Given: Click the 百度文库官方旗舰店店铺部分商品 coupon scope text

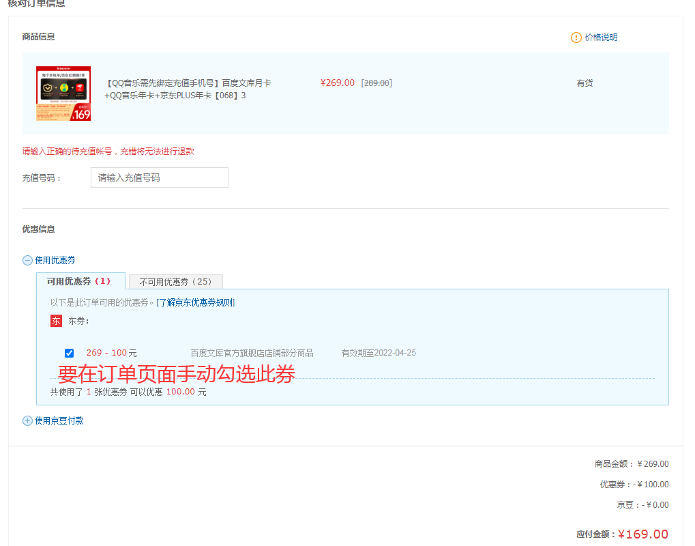Looking at the screenshot, I should tap(252, 353).
